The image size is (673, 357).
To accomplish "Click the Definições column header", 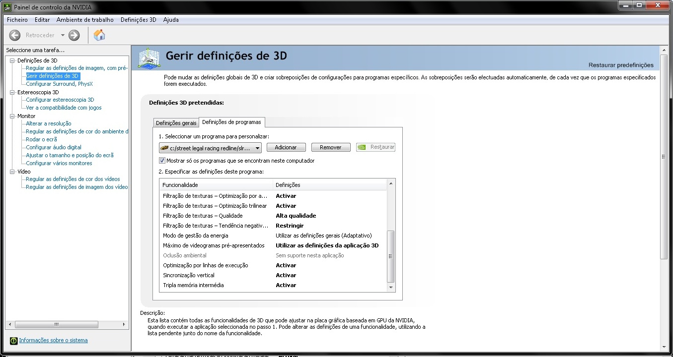I will click(330, 185).
